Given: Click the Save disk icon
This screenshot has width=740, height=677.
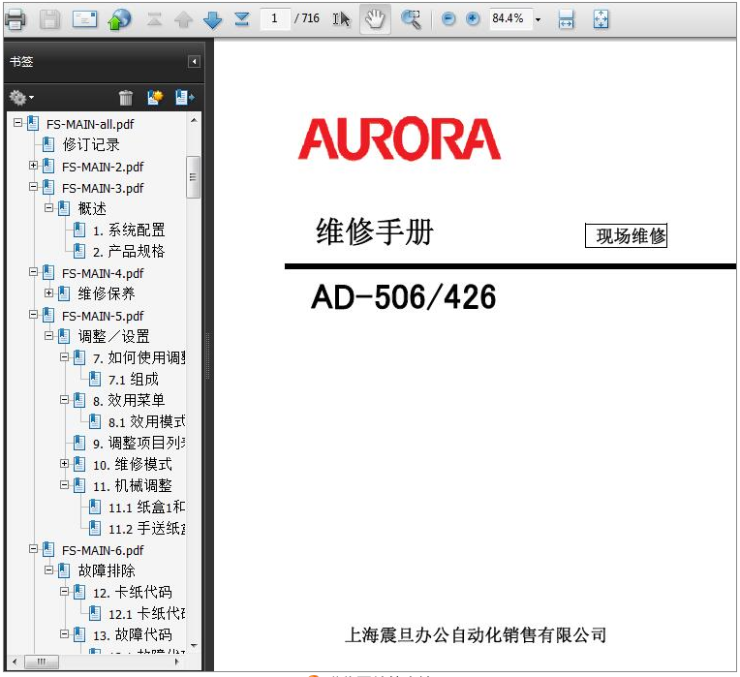Looking at the screenshot, I should click(x=49, y=19).
